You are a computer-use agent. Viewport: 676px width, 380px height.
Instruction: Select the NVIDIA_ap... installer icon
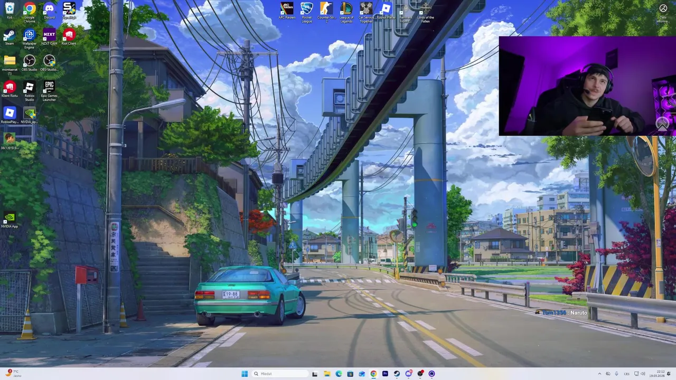click(30, 116)
